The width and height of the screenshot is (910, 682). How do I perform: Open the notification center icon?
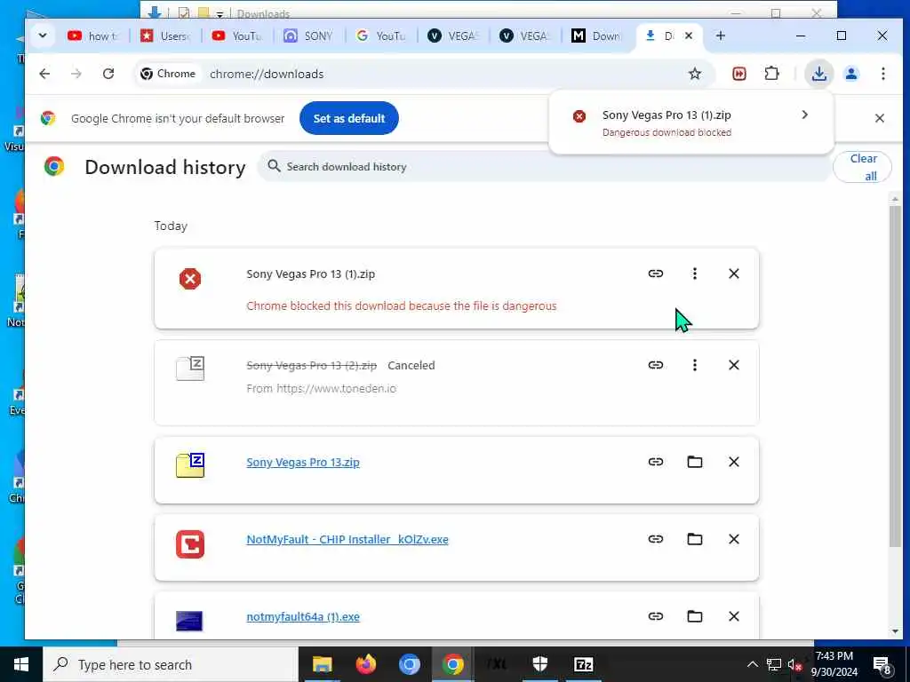pyautogui.click(x=882, y=664)
